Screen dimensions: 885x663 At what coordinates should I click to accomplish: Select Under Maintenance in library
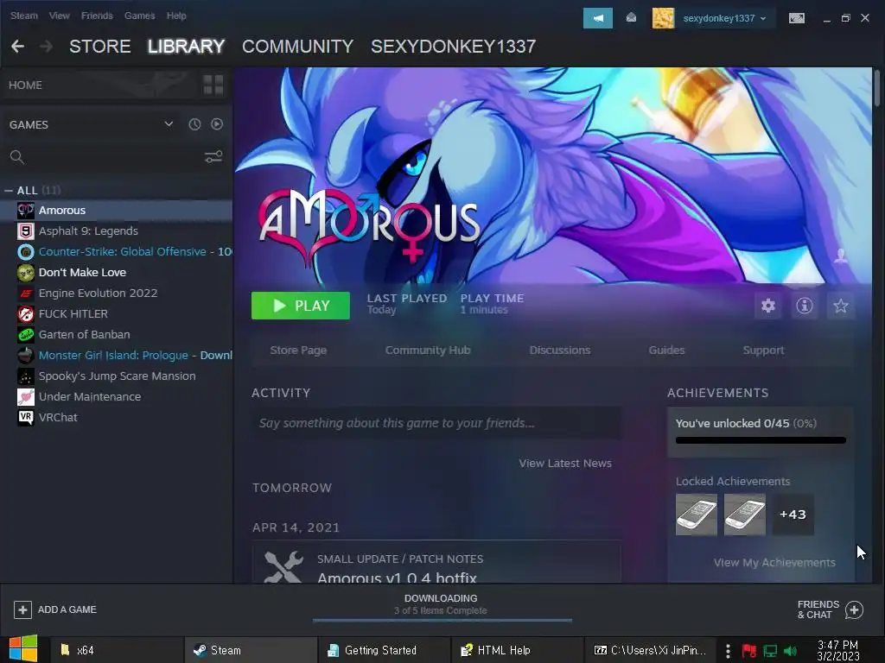point(117,397)
